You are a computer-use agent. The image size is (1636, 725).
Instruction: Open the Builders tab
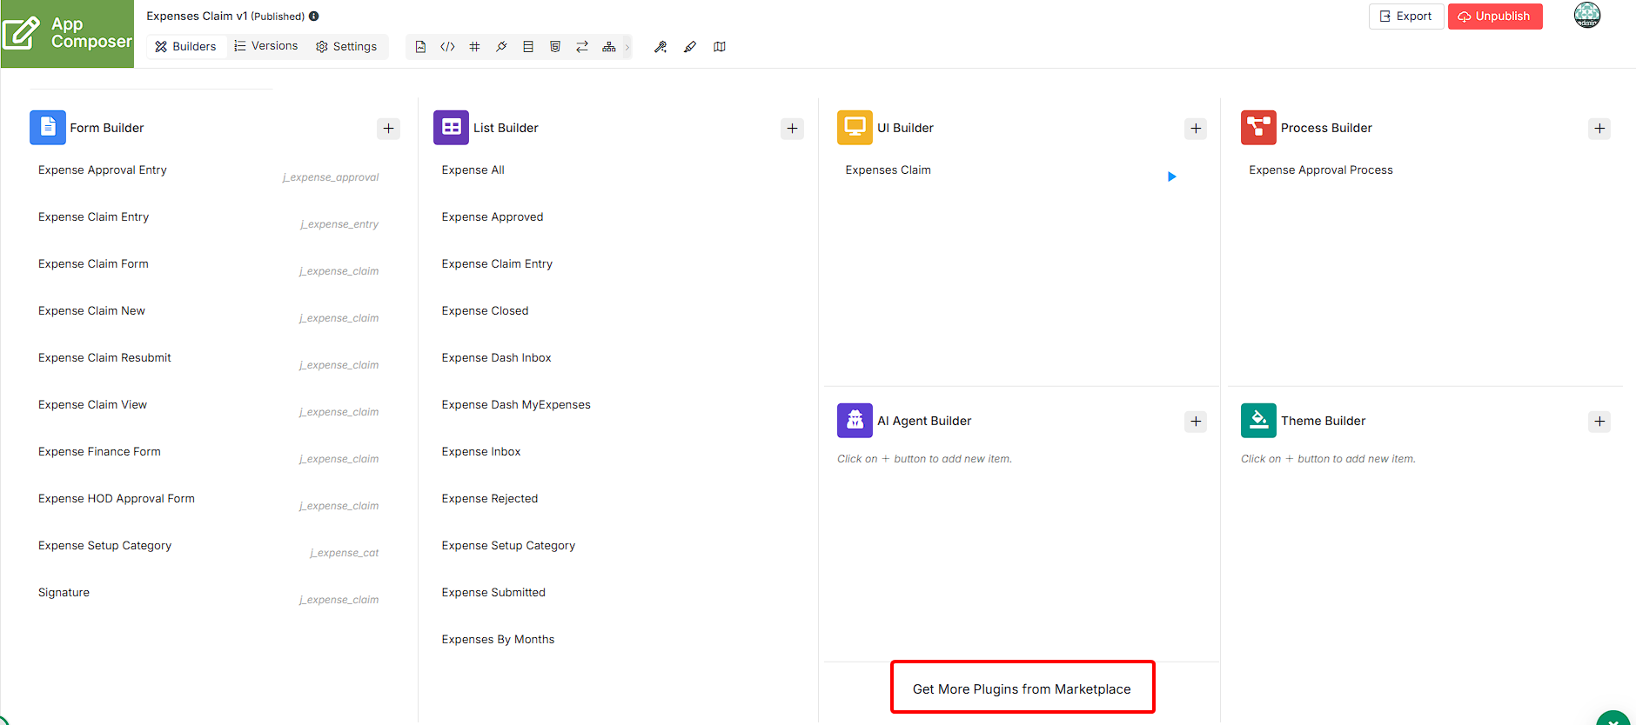click(x=185, y=47)
